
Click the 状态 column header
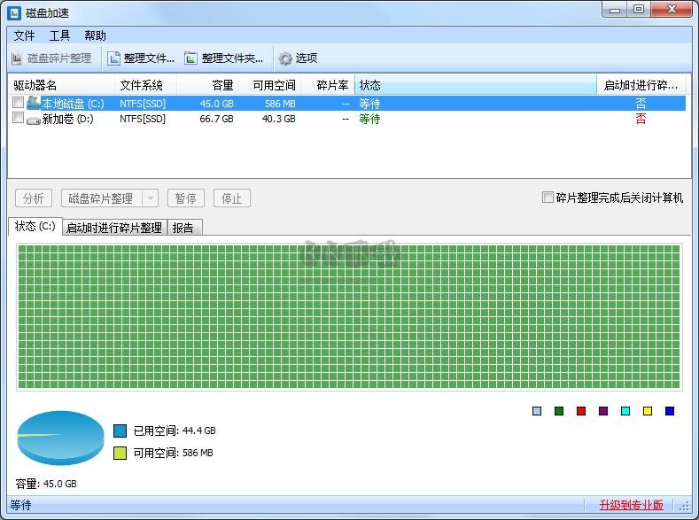click(x=476, y=85)
